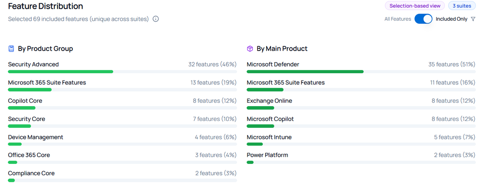The image size is (483, 190).
Task: Click the Microsoft Copilot progress bar
Action: [x=361, y=126]
